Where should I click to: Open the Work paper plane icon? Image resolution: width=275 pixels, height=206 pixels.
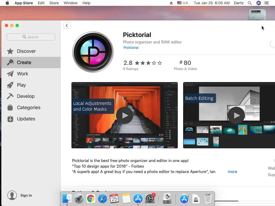[10, 74]
